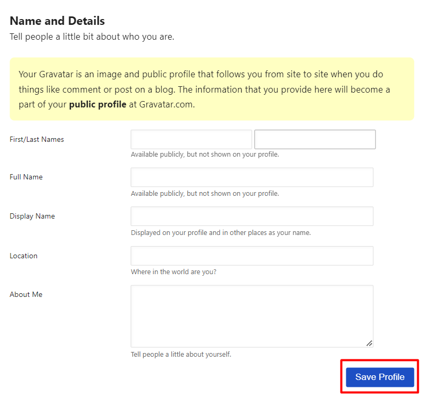This screenshot has height=398, width=423.
Task: Focus the Full Name input box
Action: [252, 177]
